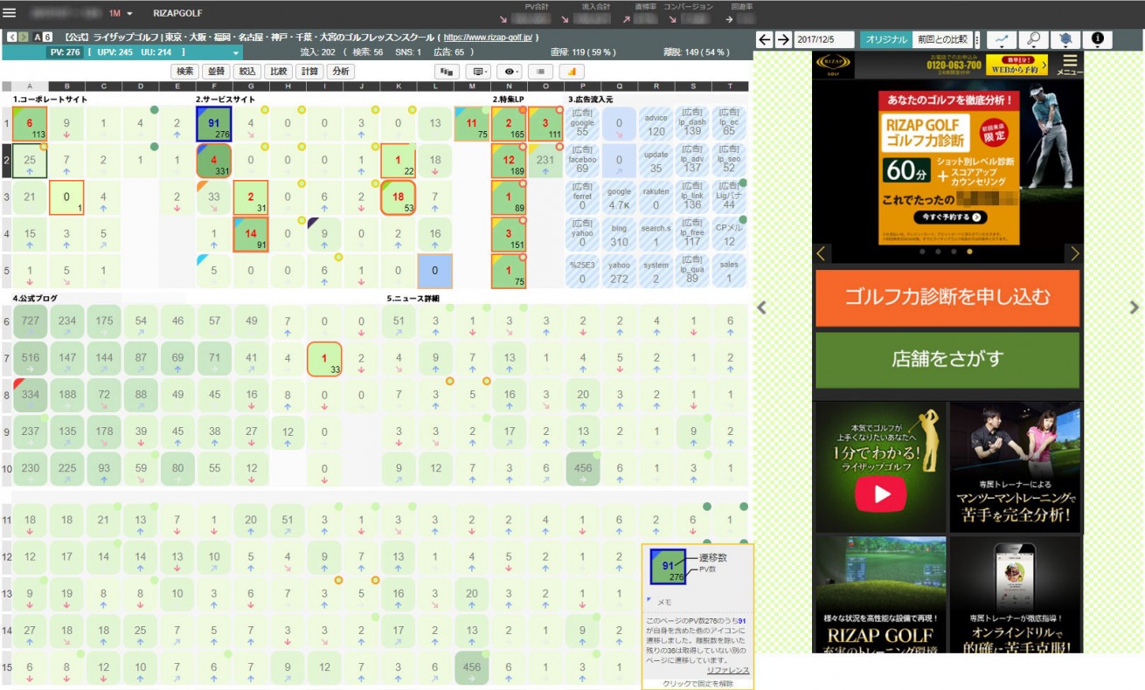Click the 分析 analysis button
This screenshot has height=690, width=1145.
click(x=341, y=72)
